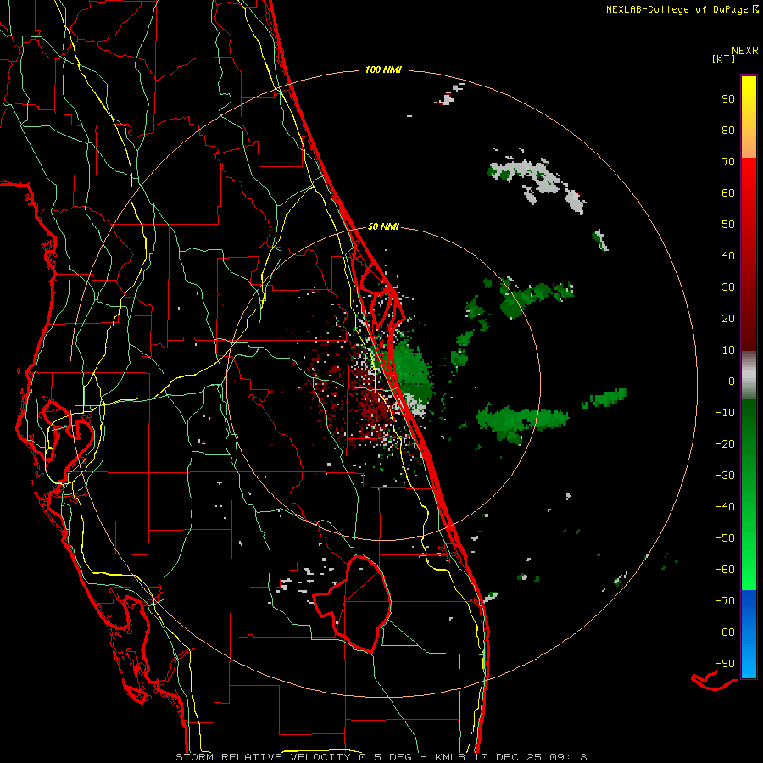This screenshot has width=763, height=763.
Task: Click the 40 value on velocity scale
Action: 728,256
